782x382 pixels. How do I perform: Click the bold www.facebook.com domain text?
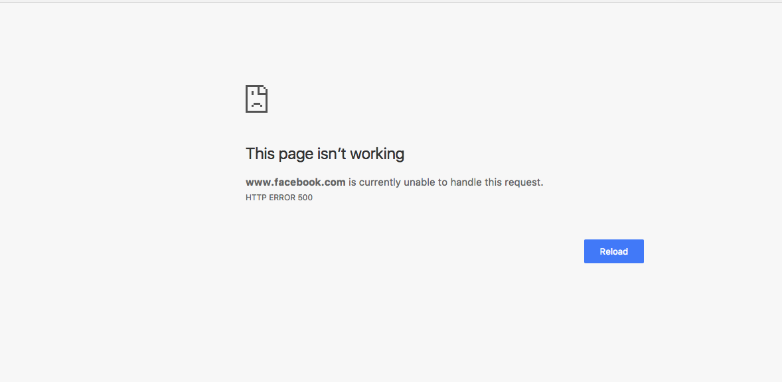point(295,182)
